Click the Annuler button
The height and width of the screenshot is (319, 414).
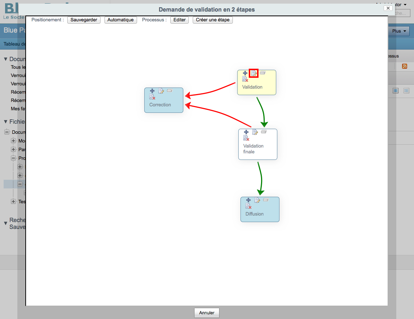[x=207, y=312]
